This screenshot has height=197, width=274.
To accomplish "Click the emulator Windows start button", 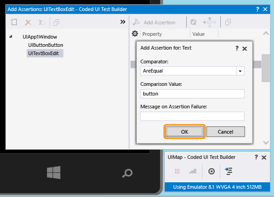I will click(x=54, y=172).
